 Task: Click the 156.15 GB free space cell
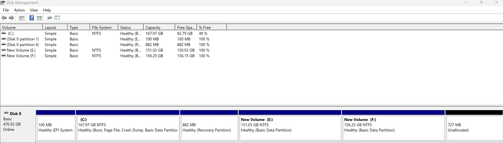click(186, 56)
